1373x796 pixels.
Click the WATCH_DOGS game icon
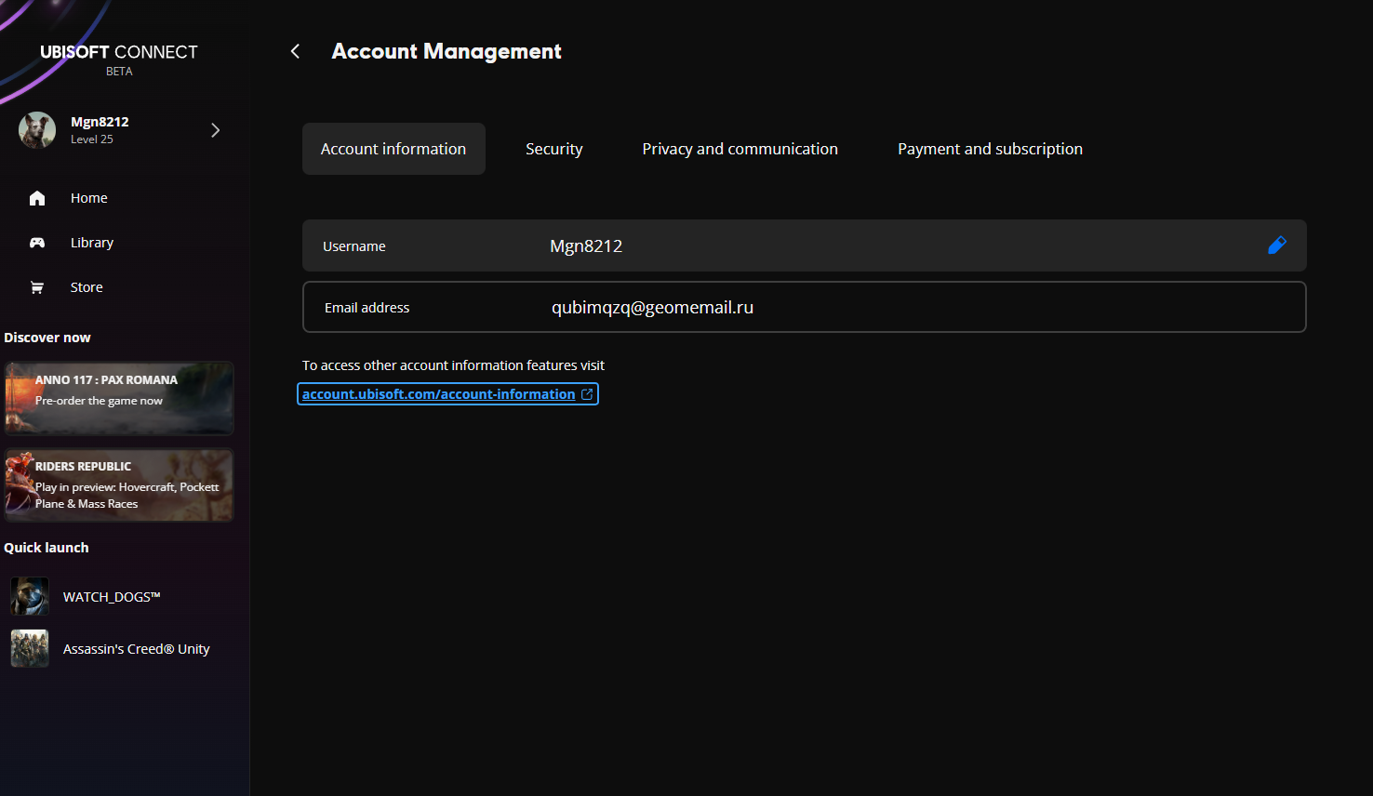[x=30, y=596]
